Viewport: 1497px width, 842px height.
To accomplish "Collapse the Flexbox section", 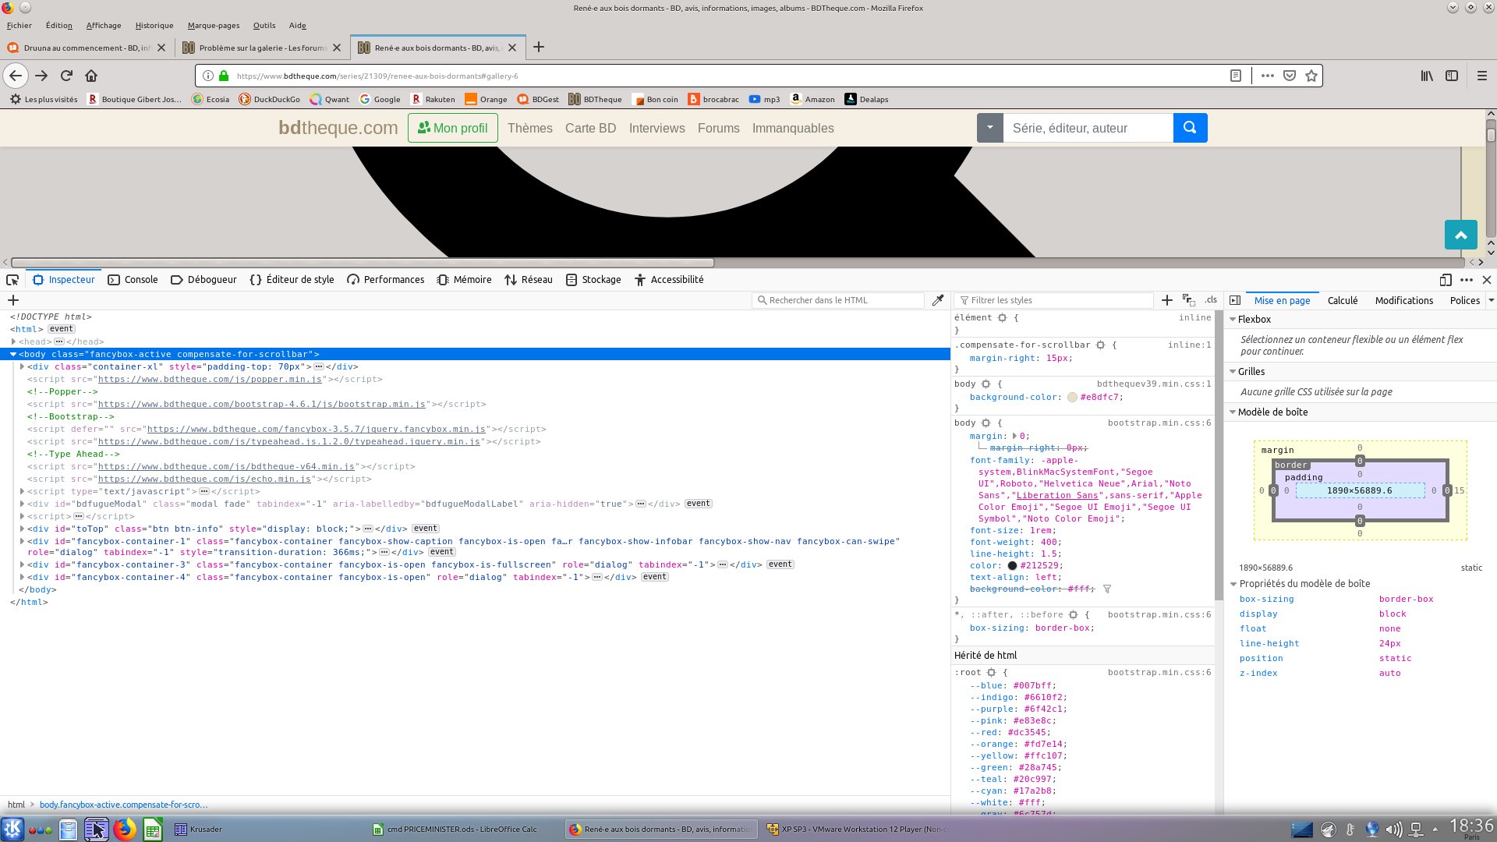I will (x=1233, y=320).
